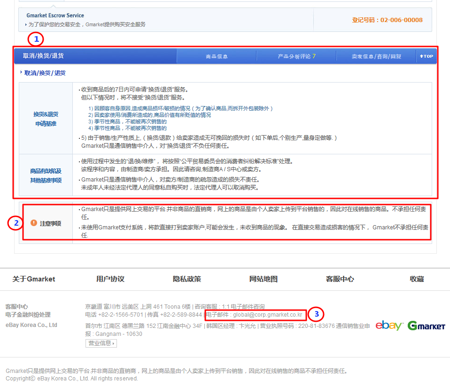Click Gmarket Escrow Service heading
450x387 pixels.
[x=55, y=15]
